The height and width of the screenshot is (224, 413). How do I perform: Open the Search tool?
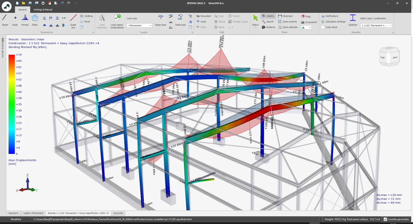click(268, 22)
